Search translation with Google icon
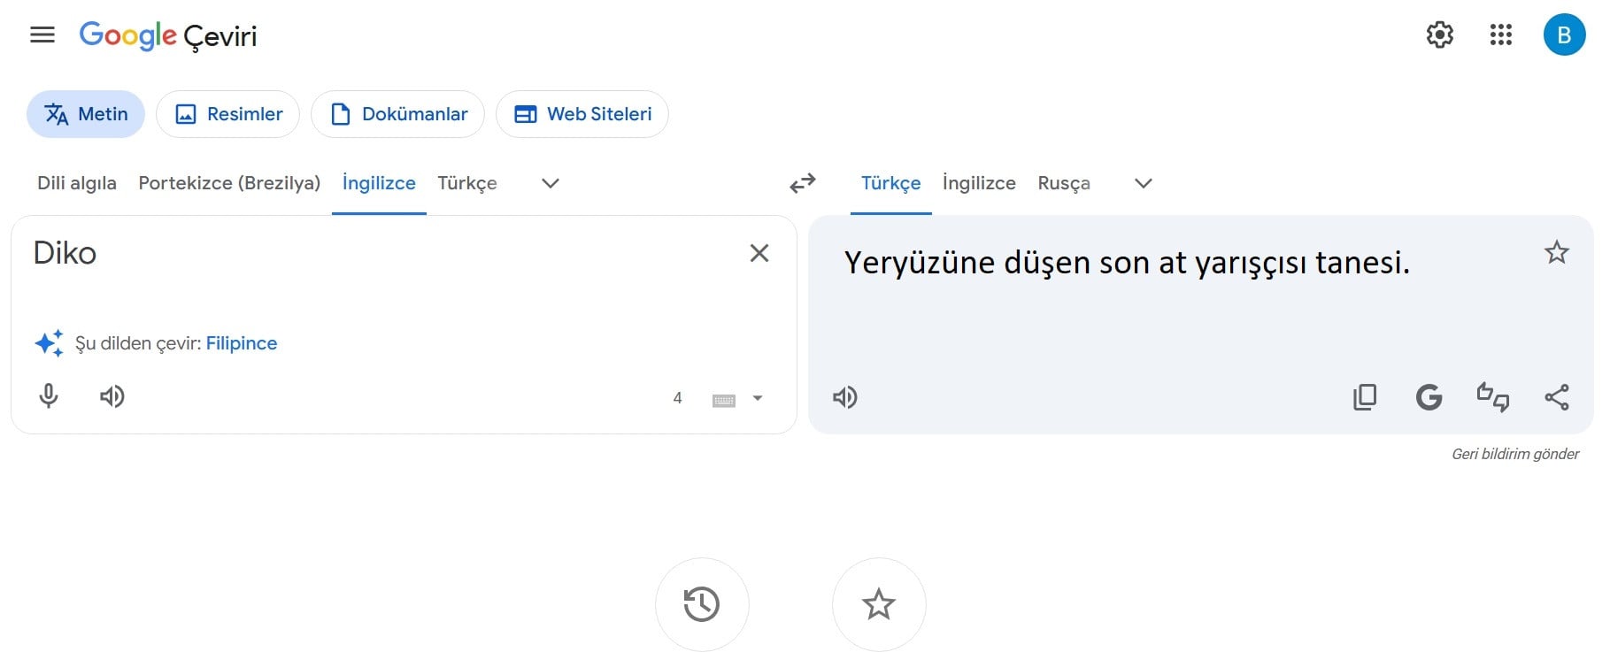This screenshot has height=652, width=1610. point(1429,397)
